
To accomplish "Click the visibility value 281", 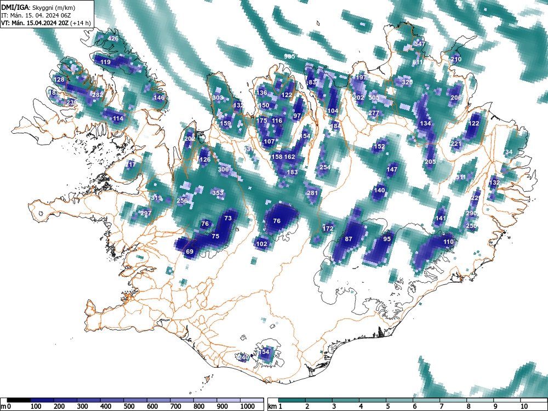I will tap(312, 193).
